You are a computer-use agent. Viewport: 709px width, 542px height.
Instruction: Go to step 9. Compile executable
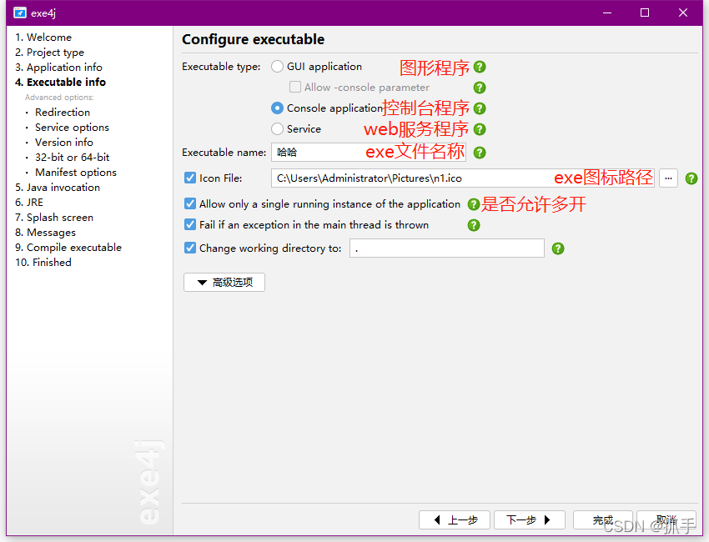pos(68,248)
